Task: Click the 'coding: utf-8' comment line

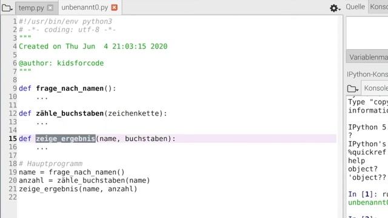Action: tap(67, 30)
